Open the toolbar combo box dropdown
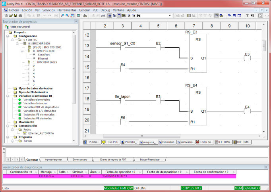The width and height of the screenshot is (271, 192). click(x=170, y=15)
